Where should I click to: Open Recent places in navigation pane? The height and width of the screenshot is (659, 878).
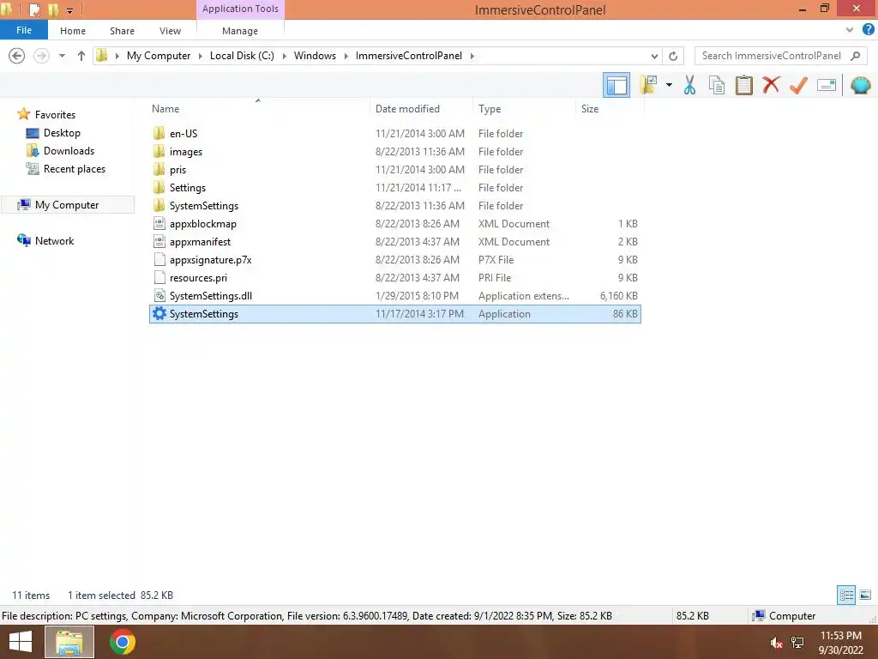[75, 169]
